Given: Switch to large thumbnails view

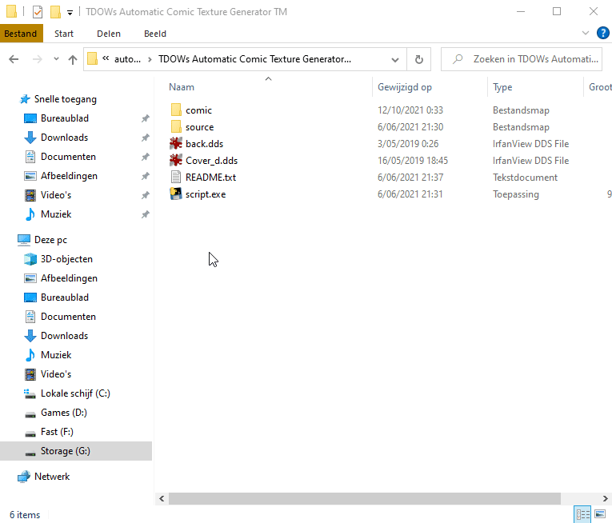Looking at the screenshot, I should [x=600, y=514].
